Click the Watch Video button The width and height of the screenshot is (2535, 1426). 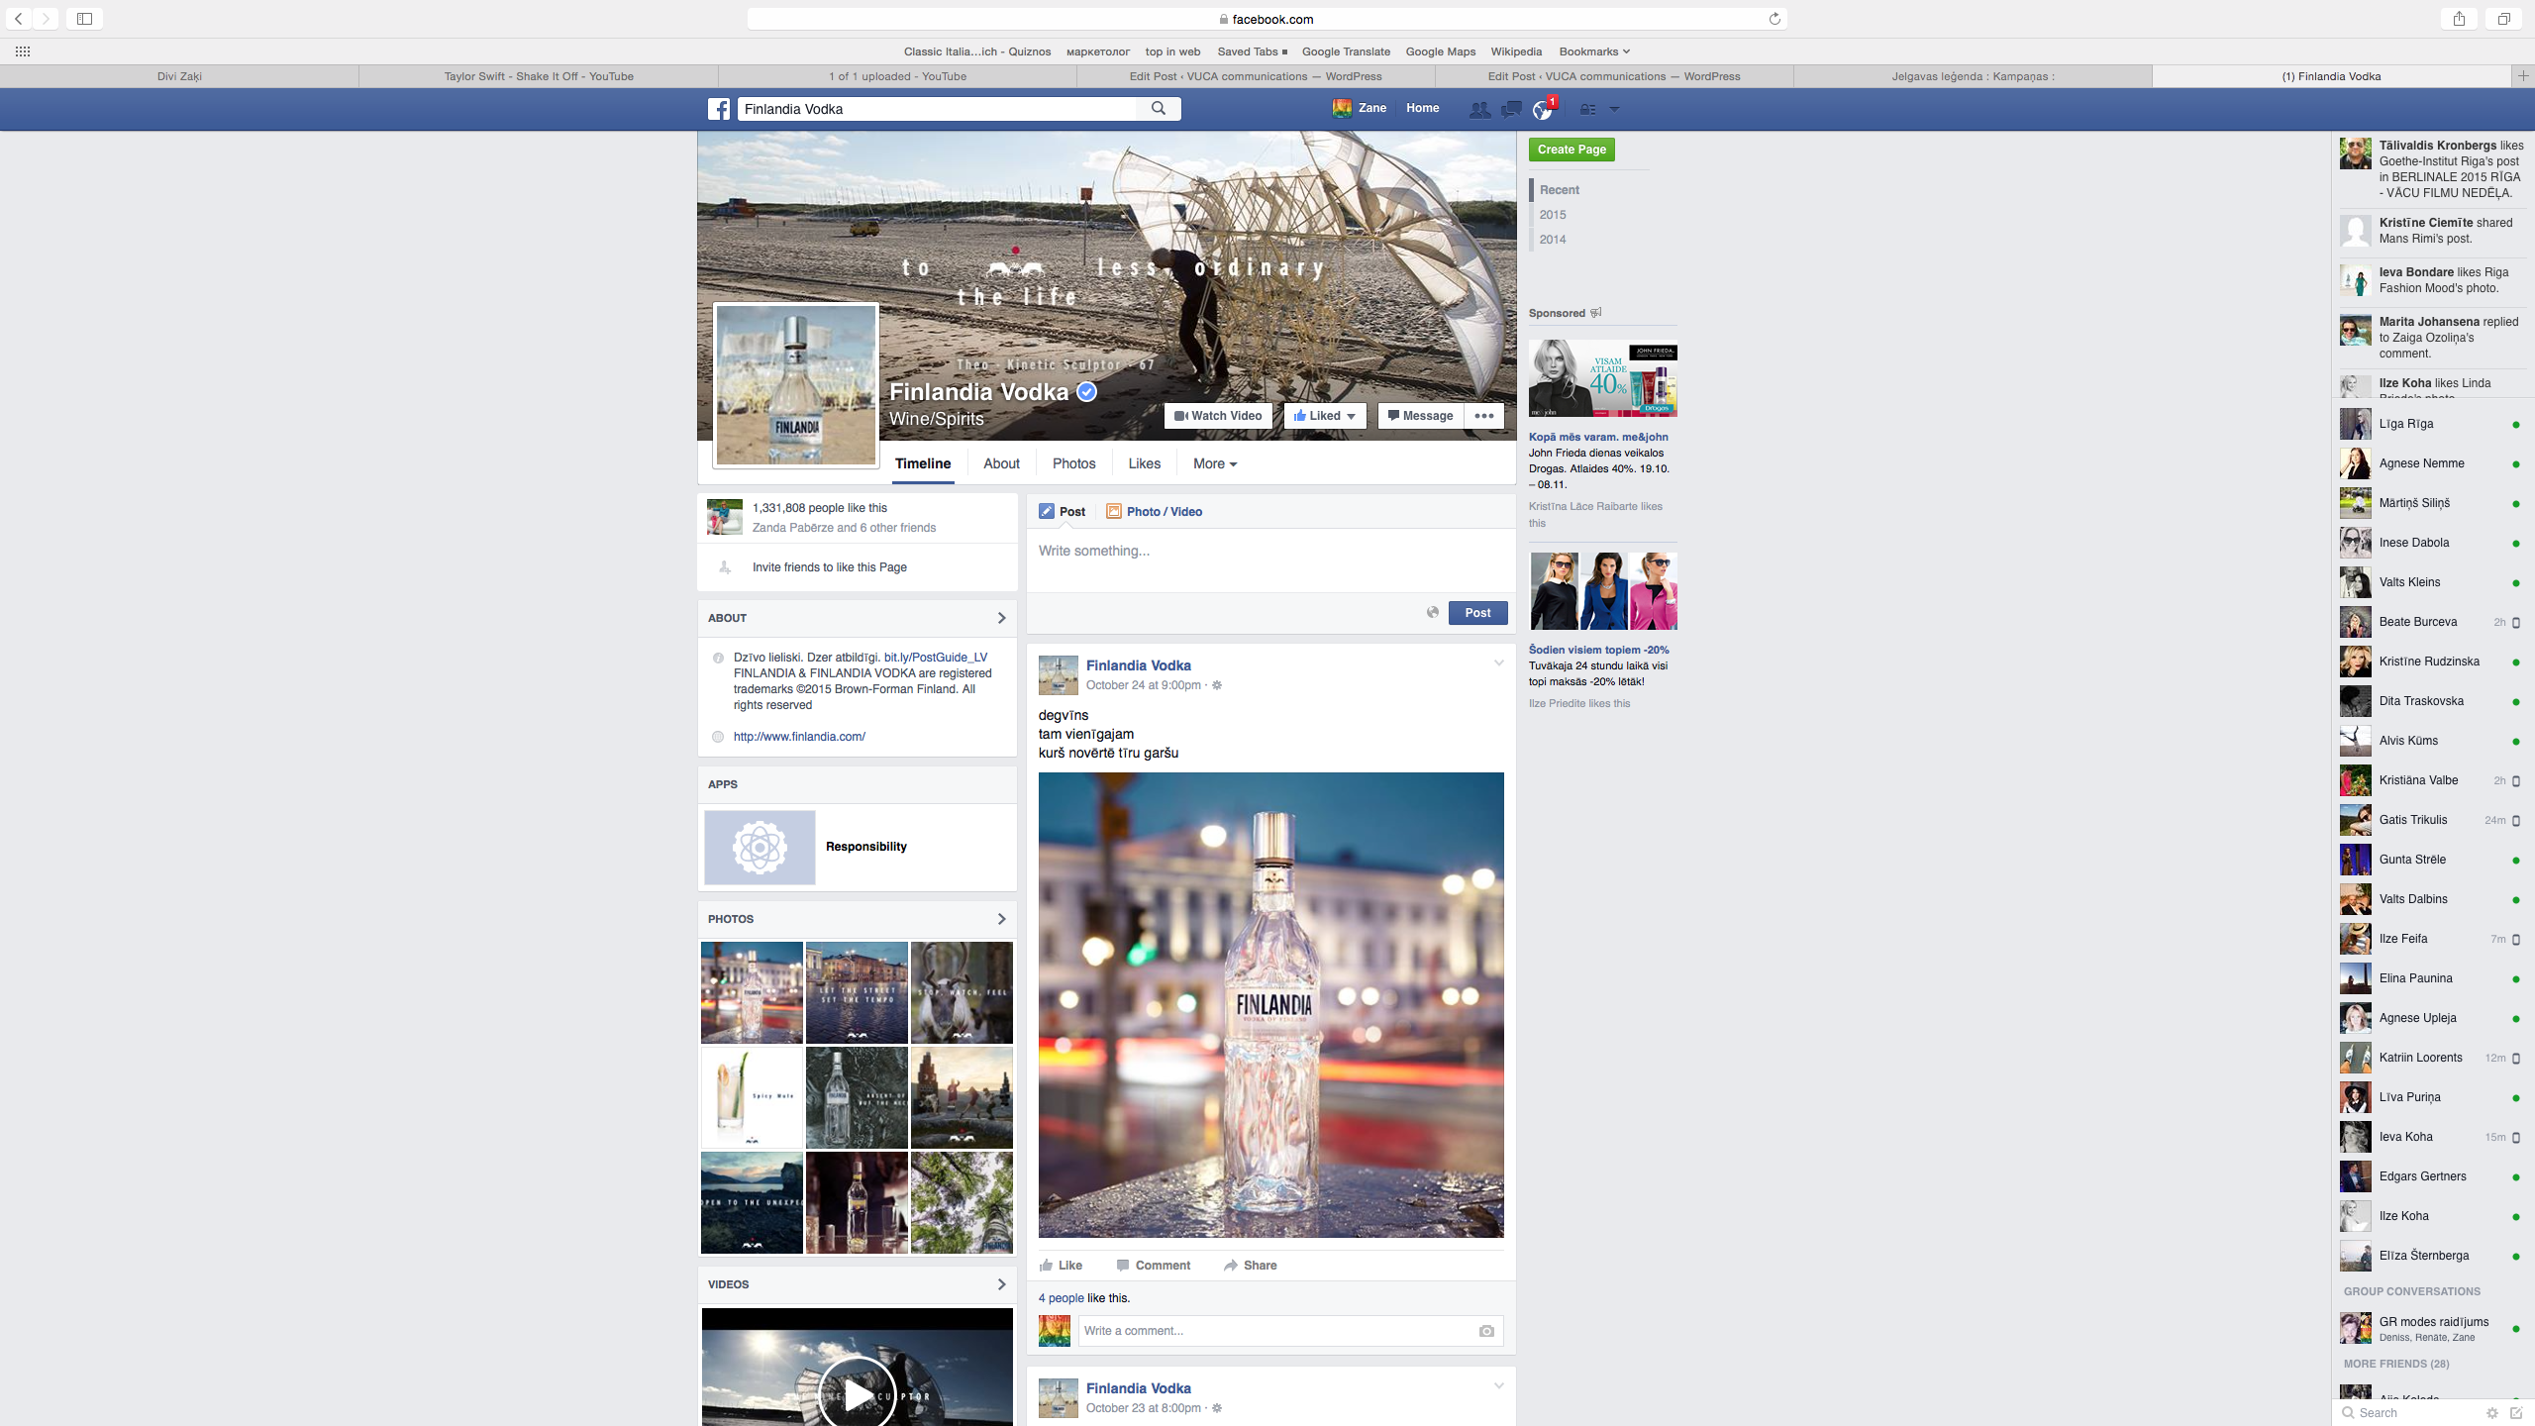click(x=1218, y=416)
